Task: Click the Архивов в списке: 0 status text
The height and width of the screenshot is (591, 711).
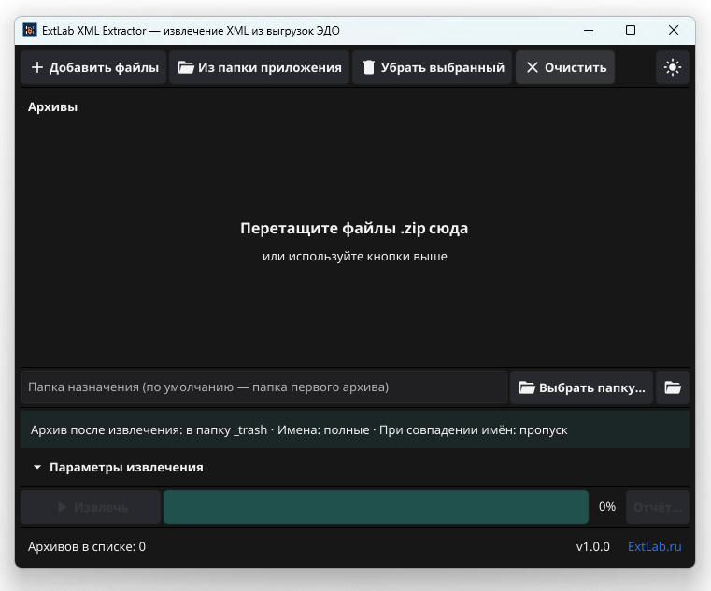Action: coord(87,546)
